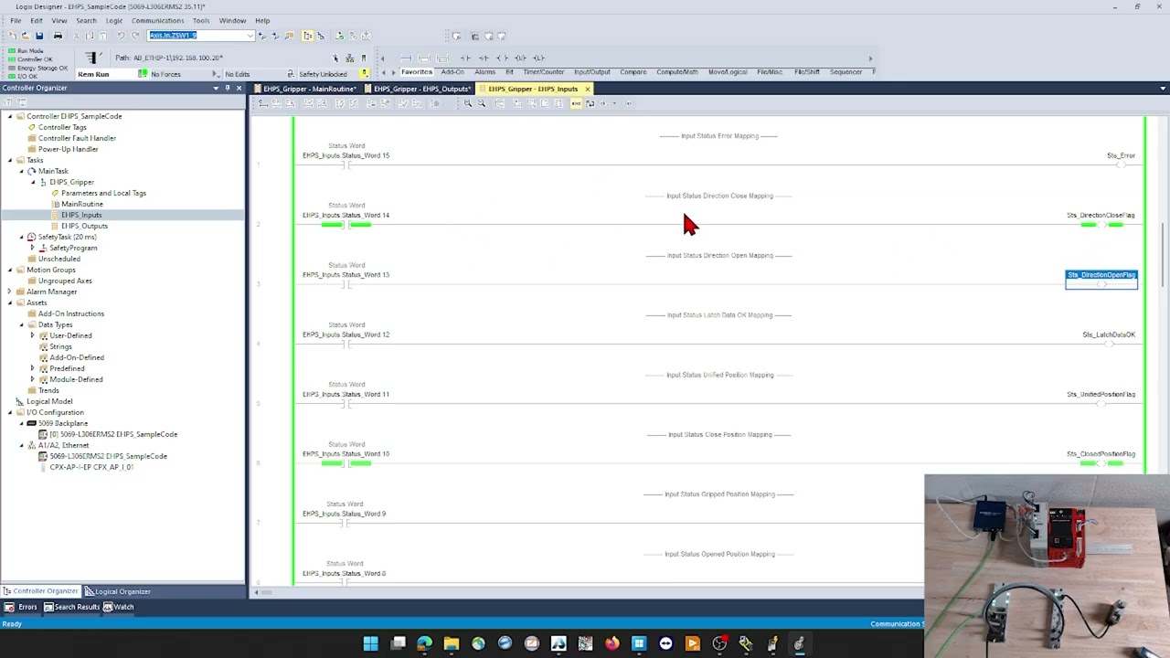Select Parameters and Local Tags item
The height and width of the screenshot is (658, 1170).
(x=103, y=193)
